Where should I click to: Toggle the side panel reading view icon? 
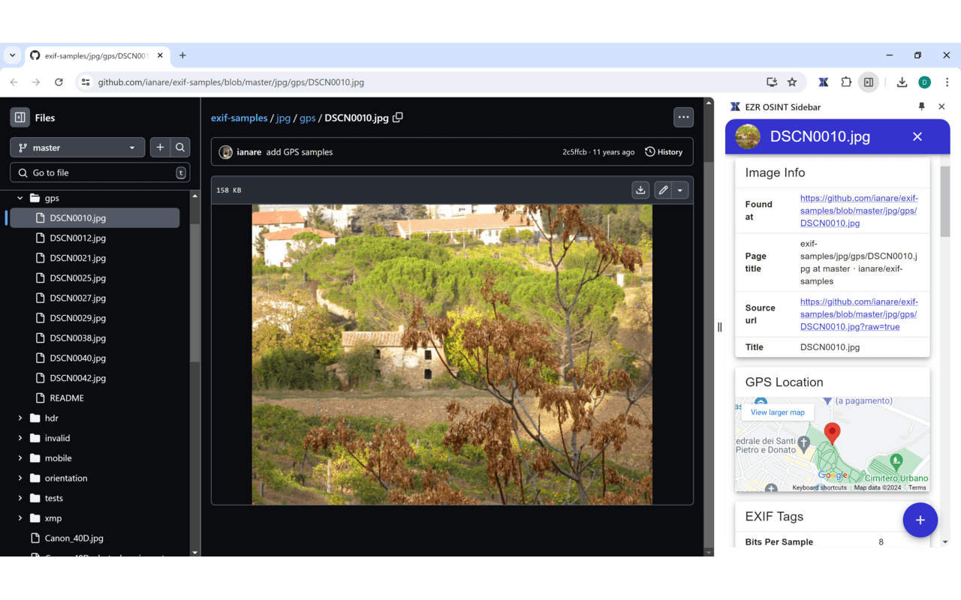(868, 82)
